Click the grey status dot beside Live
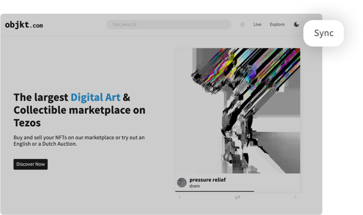Image resolution: width=363 pixels, height=215 pixels. (243, 25)
